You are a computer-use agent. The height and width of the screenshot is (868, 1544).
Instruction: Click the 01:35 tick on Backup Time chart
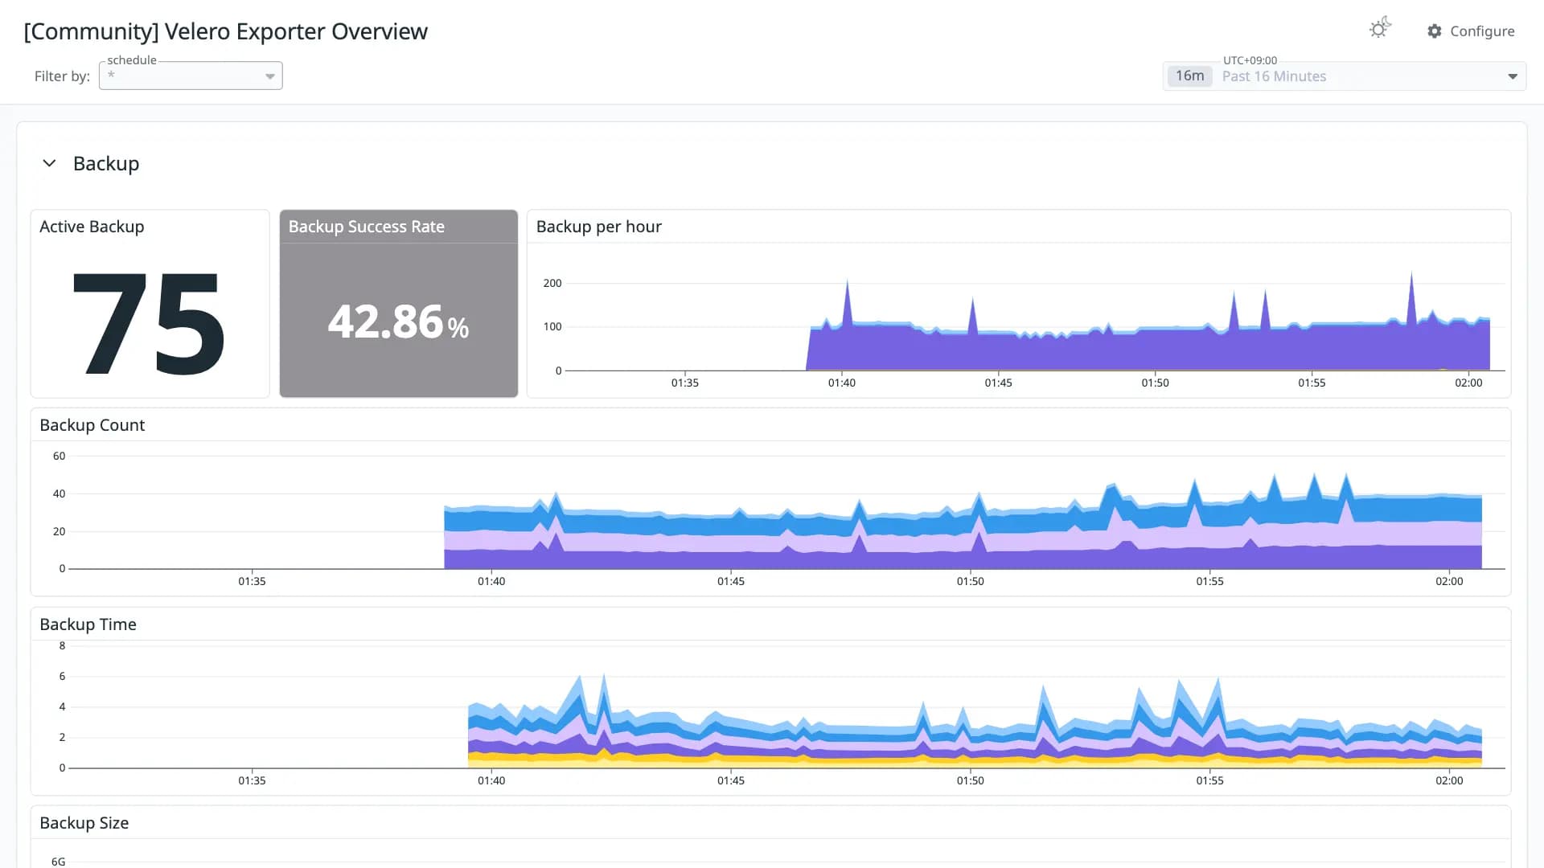point(252,780)
